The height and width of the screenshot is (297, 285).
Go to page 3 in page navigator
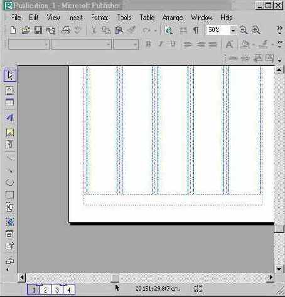(57, 289)
